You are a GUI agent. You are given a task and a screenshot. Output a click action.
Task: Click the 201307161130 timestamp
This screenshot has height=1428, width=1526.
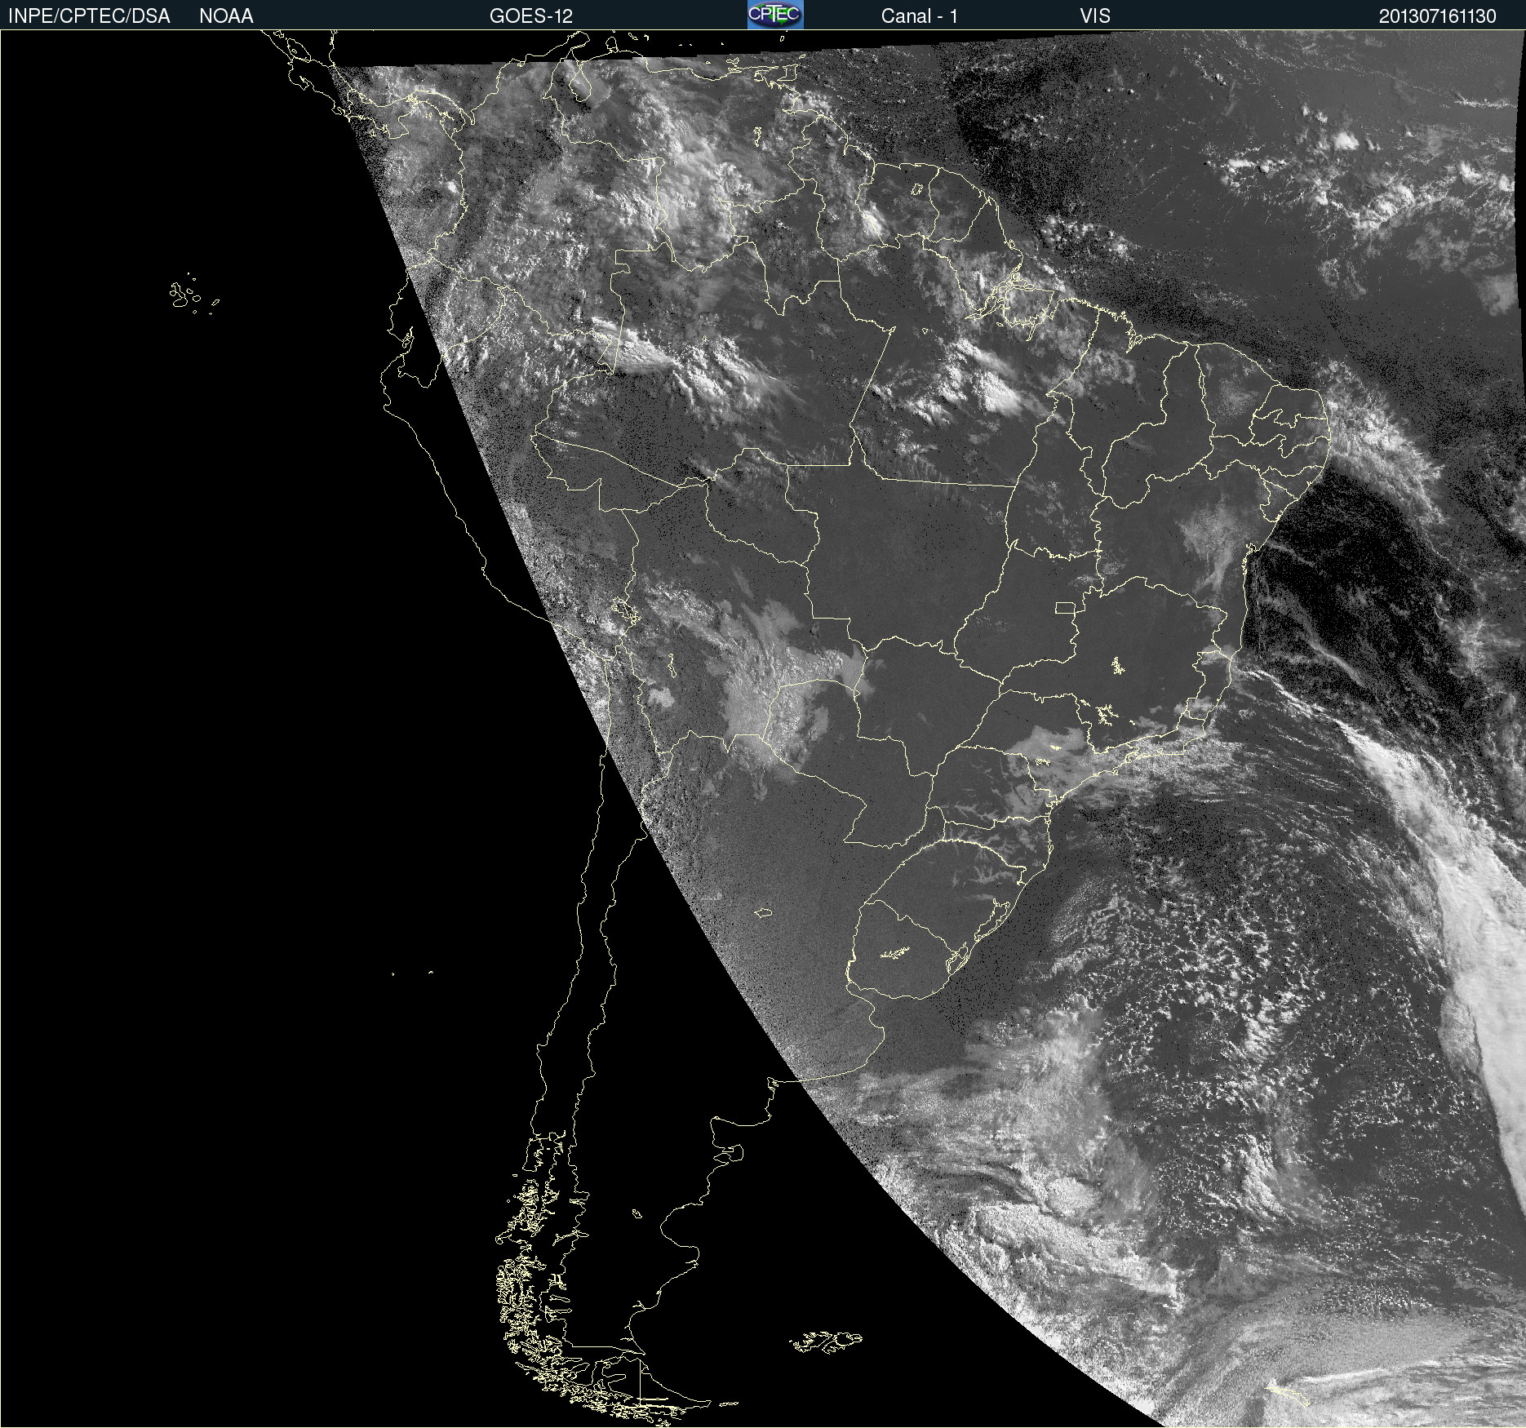click(x=1438, y=16)
